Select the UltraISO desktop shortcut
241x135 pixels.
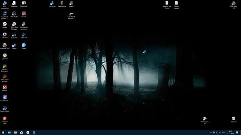(x=5, y=36)
